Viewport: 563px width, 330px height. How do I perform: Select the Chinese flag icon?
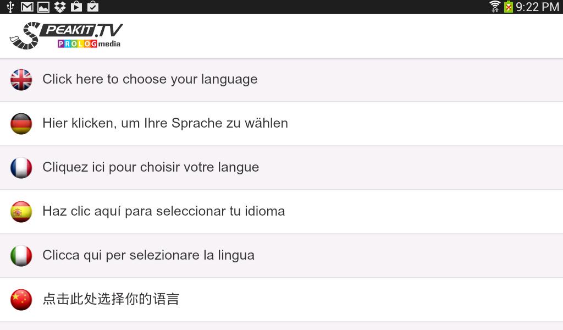[21, 299]
